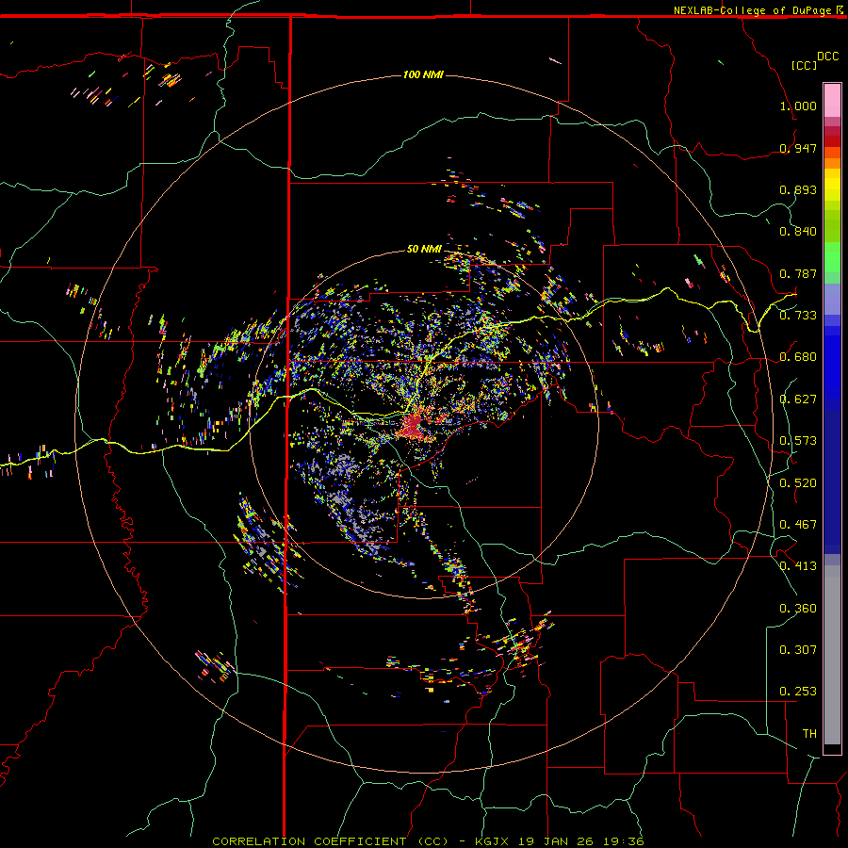Click the 0.307 scale value

(798, 649)
